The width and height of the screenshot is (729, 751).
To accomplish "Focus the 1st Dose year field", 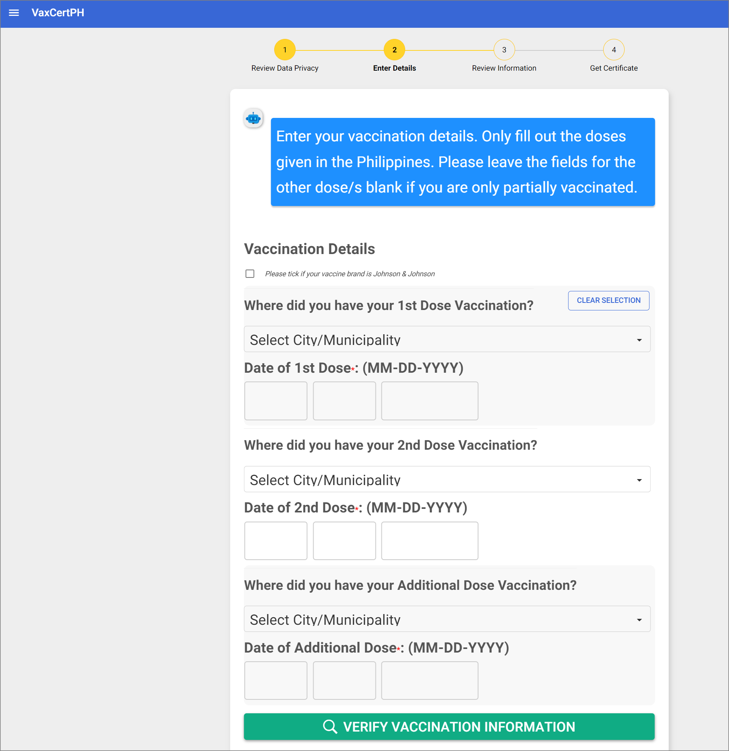I will click(430, 401).
